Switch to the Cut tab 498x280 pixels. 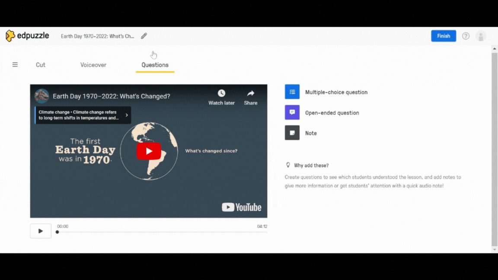click(41, 65)
